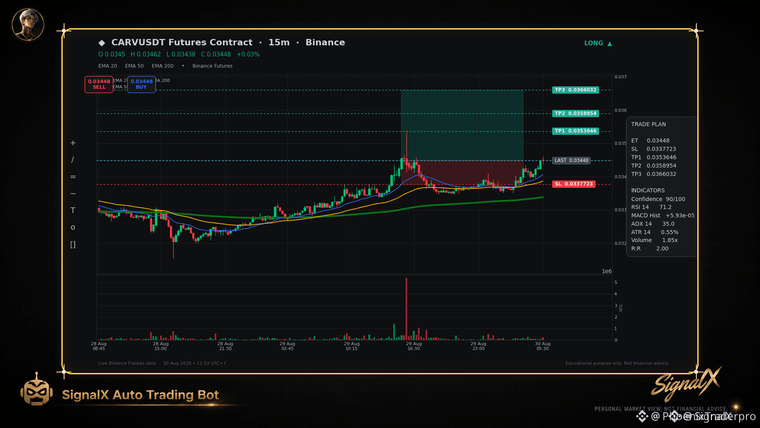Select the rectangle brackets tool

(73, 245)
